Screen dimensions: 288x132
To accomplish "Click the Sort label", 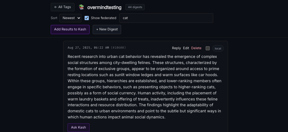I will pyautogui.click(x=54, y=18).
